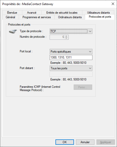Switch to the Étendue tab

[x=12, y=13]
